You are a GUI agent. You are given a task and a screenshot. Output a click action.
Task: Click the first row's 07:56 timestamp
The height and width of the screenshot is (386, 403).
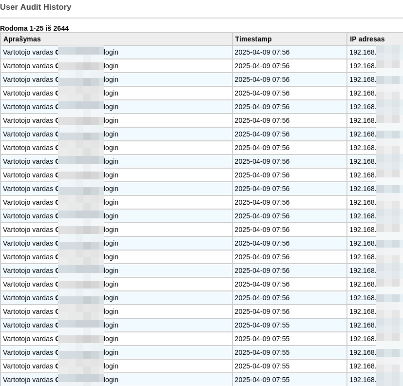262,52
